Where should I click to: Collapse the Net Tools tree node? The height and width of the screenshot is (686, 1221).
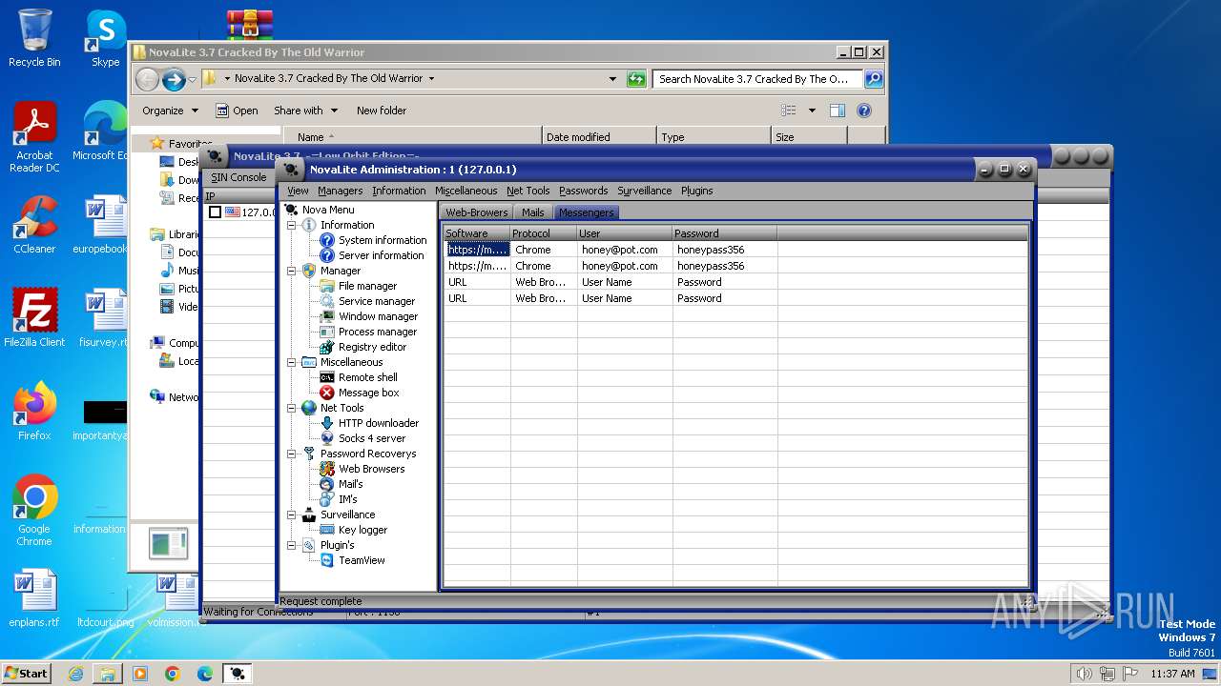pos(292,408)
